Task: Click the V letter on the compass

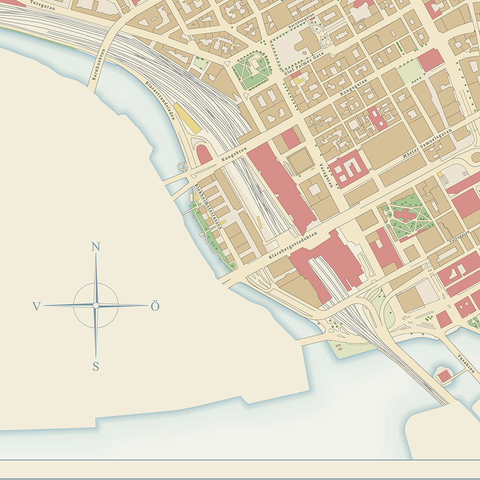Action: [37, 306]
